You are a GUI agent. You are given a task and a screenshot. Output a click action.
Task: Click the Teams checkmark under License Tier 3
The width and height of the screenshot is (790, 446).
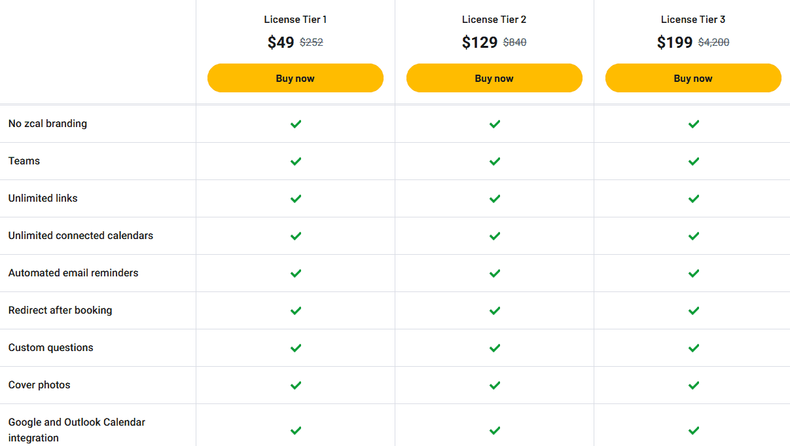click(x=693, y=161)
